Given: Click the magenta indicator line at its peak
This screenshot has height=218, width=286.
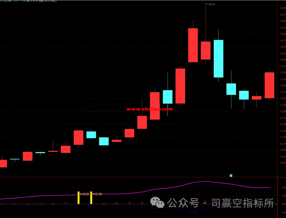Looking at the screenshot, I should 205,181.
